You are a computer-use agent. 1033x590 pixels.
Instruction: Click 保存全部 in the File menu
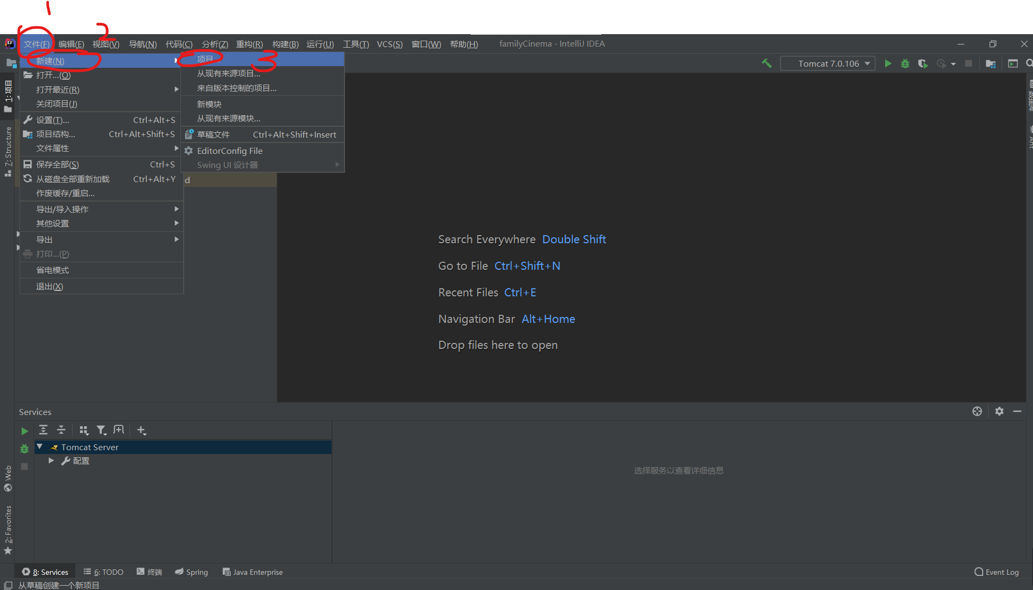click(x=102, y=164)
